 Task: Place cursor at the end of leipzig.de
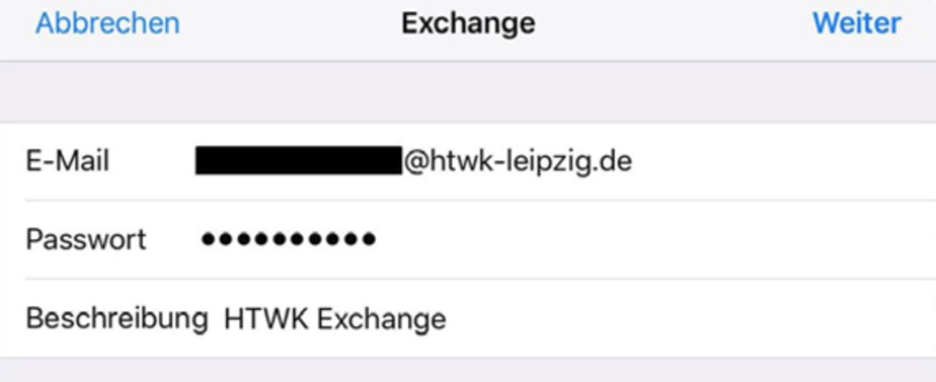click(x=633, y=161)
